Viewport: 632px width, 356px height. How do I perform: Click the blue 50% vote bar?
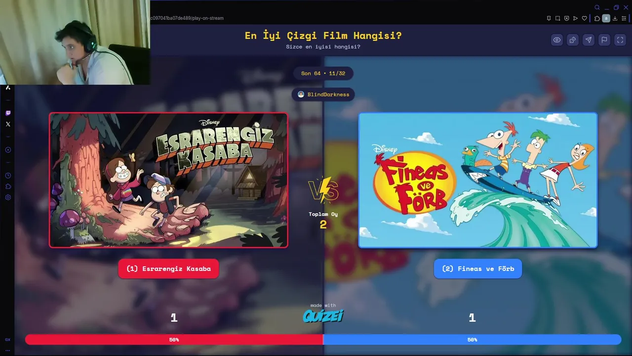472,340
